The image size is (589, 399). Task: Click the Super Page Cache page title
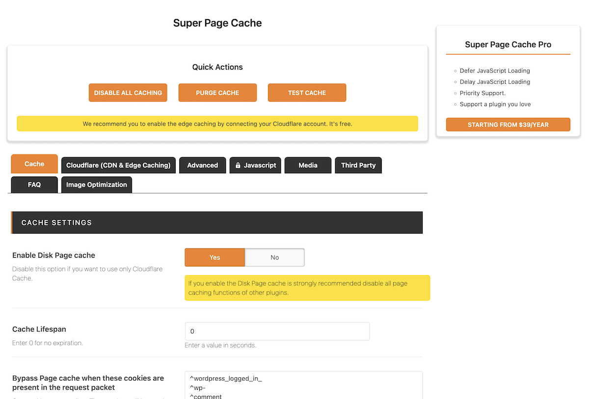click(x=217, y=23)
